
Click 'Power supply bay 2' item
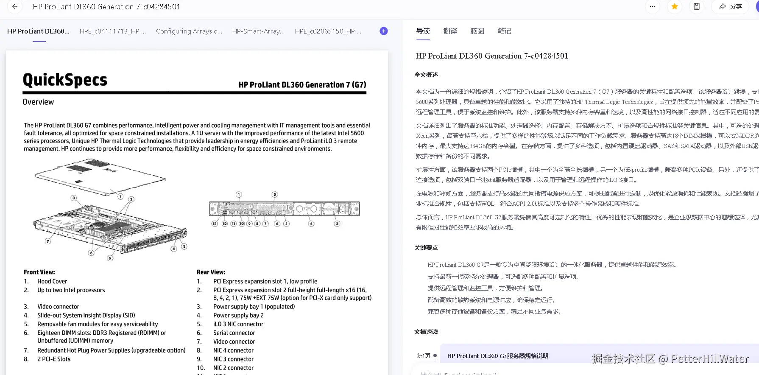click(x=238, y=315)
